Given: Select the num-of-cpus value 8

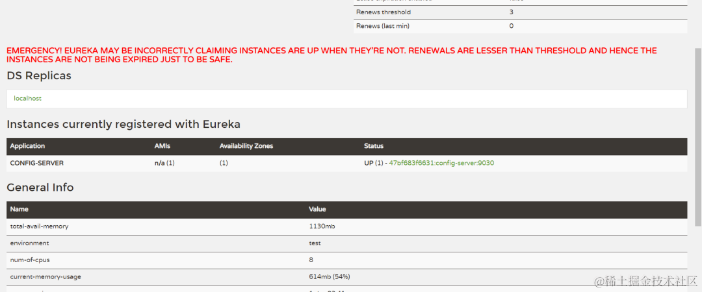Looking at the screenshot, I should [x=311, y=260].
